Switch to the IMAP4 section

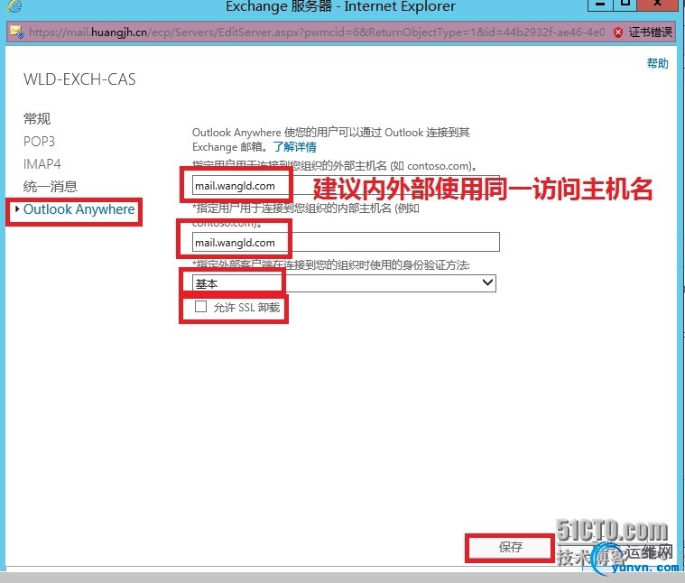42,164
